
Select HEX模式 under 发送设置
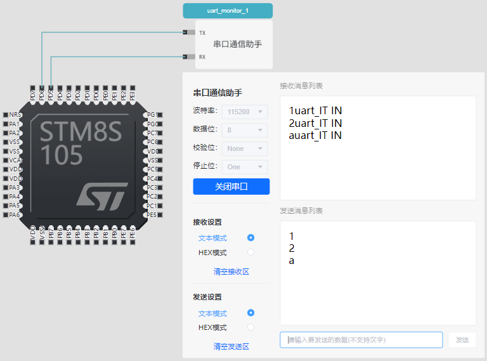[250, 327]
